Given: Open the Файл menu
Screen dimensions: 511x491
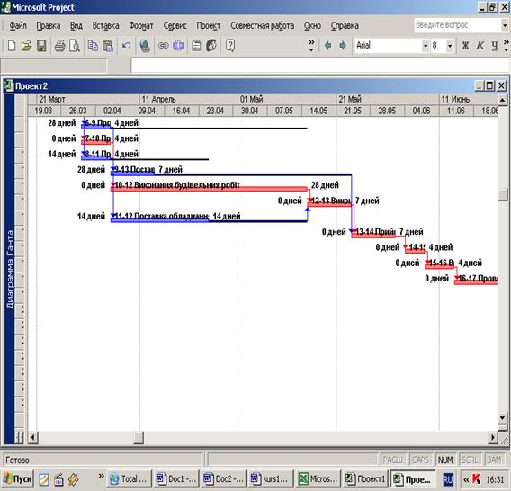Looking at the screenshot, I should tap(18, 25).
